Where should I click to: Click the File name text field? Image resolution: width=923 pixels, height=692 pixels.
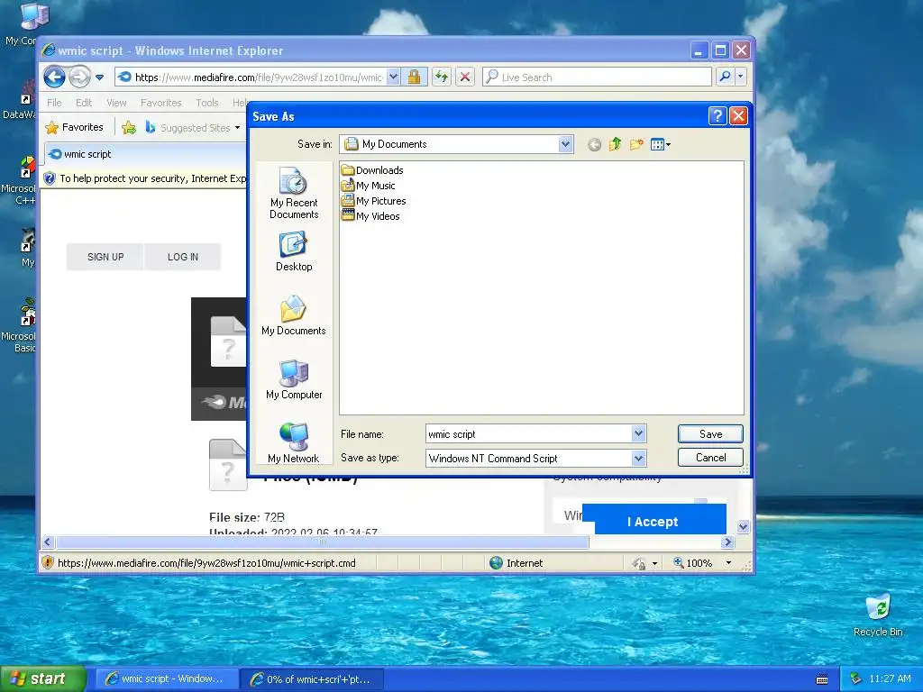(528, 433)
